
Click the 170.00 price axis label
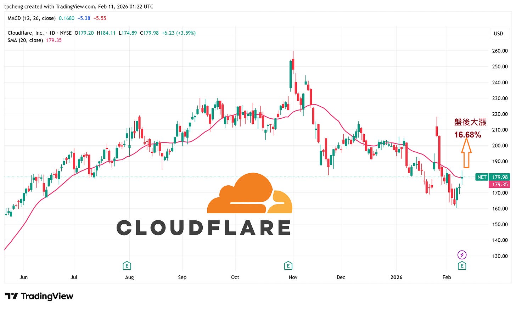(x=500, y=193)
